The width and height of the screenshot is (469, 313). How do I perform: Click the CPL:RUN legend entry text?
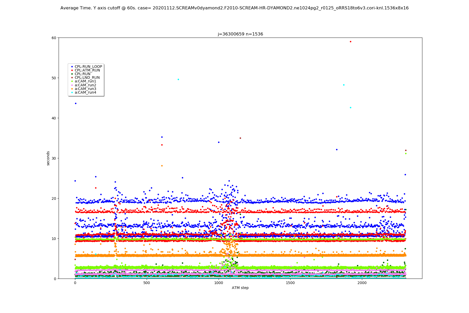pyautogui.click(x=82, y=74)
